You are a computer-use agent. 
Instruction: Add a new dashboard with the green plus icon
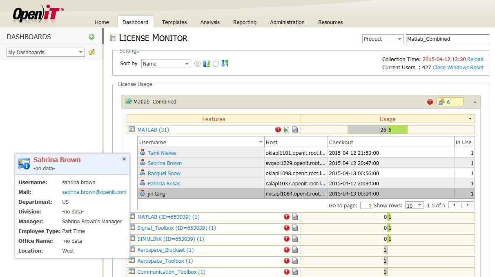pos(91,37)
